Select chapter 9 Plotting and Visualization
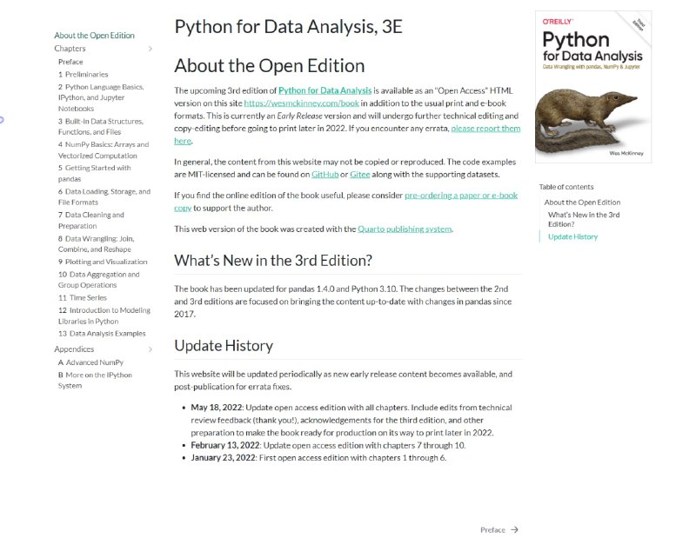This screenshot has height=538, width=696. pos(103,262)
